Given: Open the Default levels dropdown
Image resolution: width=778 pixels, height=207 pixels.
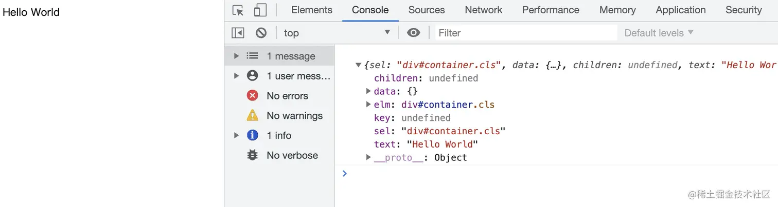Looking at the screenshot, I should (659, 33).
